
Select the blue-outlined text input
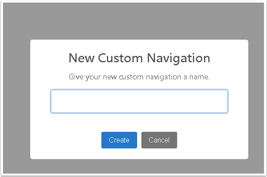tap(139, 102)
